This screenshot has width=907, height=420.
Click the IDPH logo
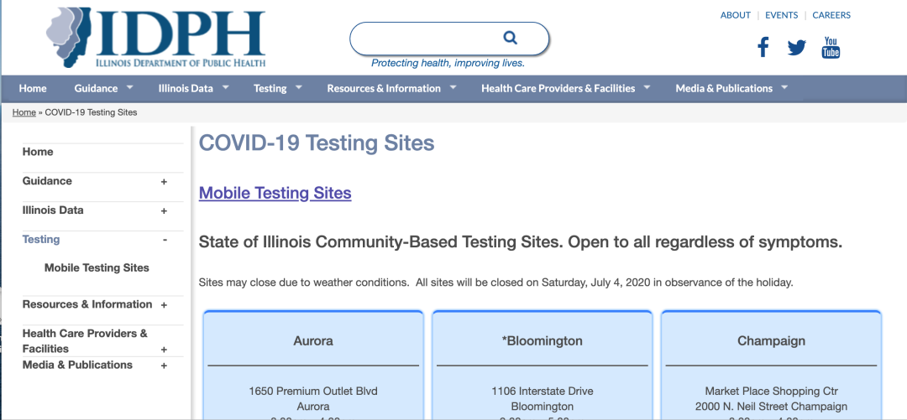tap(155, 38)
